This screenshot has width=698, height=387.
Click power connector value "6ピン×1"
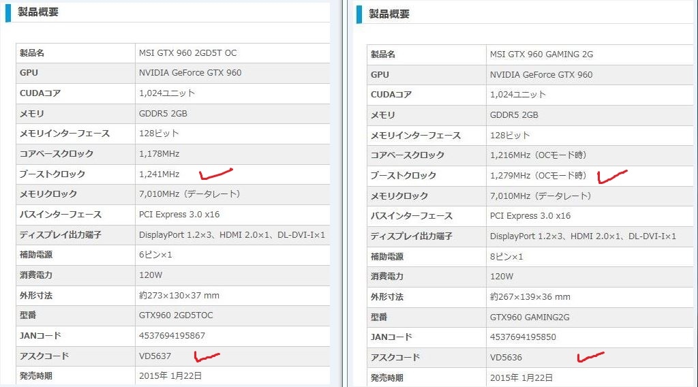(155, 255)
